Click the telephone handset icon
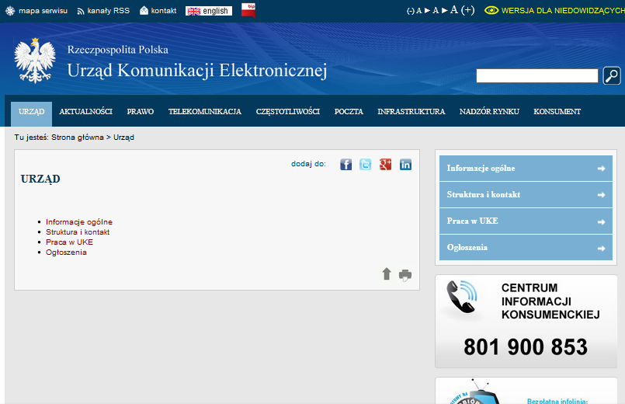This screenshot has height=404, width=625. [x=462, y=297]
